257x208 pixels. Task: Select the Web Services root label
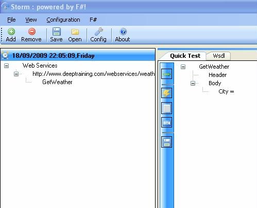40,66
